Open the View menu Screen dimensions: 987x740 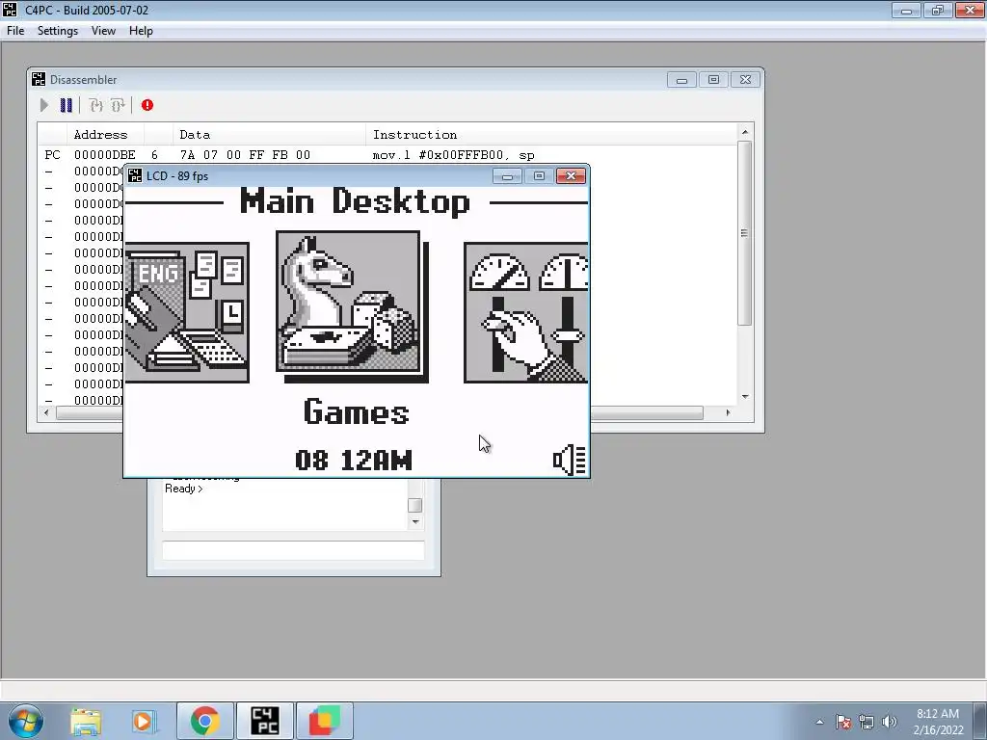(103, 31)
